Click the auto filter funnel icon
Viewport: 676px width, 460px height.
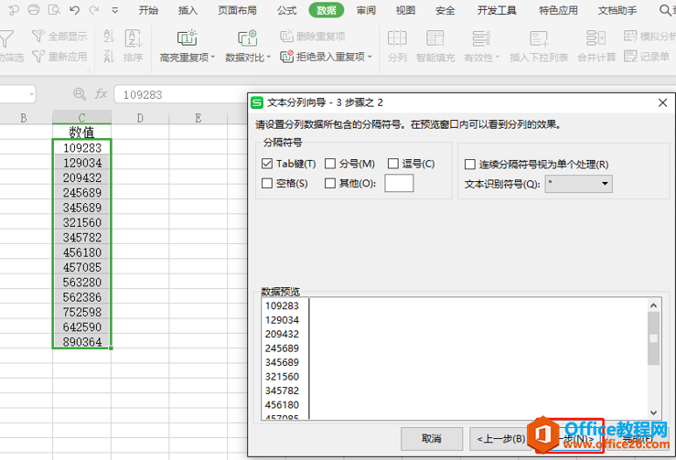click(x=7, y=38)
